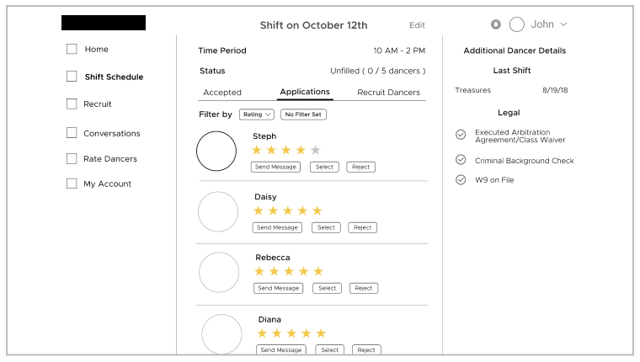Click Rebecca's third rating star

click(x=289, y=271)
